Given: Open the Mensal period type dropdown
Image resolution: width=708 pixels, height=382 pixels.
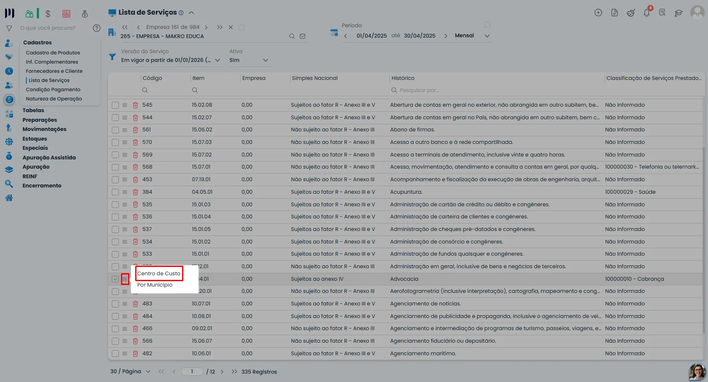Looking at the screenshot, I should click(487, 36).
